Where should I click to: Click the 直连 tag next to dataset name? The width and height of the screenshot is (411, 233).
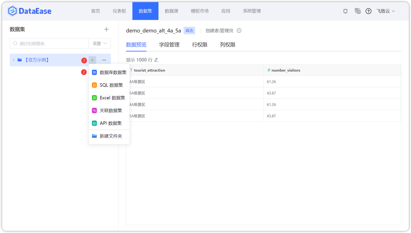[189, 31]
